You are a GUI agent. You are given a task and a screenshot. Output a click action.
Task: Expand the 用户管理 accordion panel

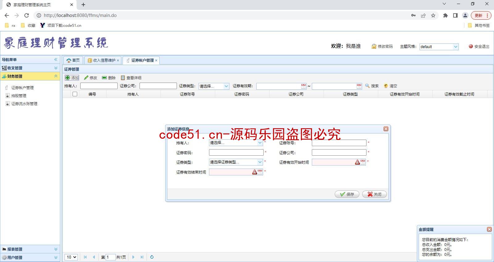click(x=30, y=257)
